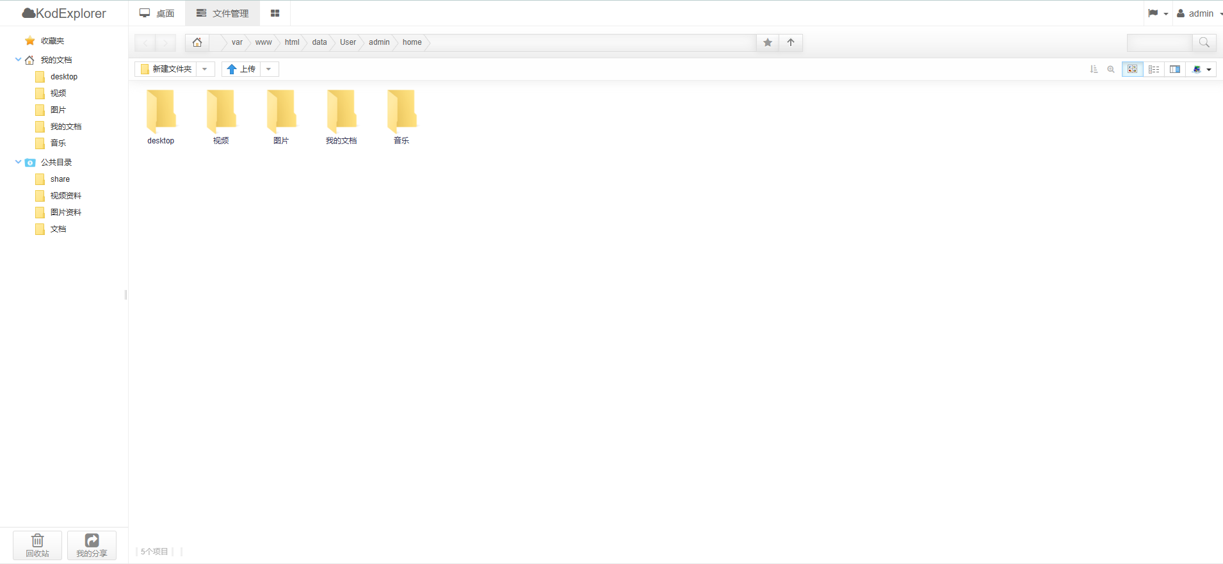
Task: Open 回收站 recycle bin
Action: click(x=38, y=545)
